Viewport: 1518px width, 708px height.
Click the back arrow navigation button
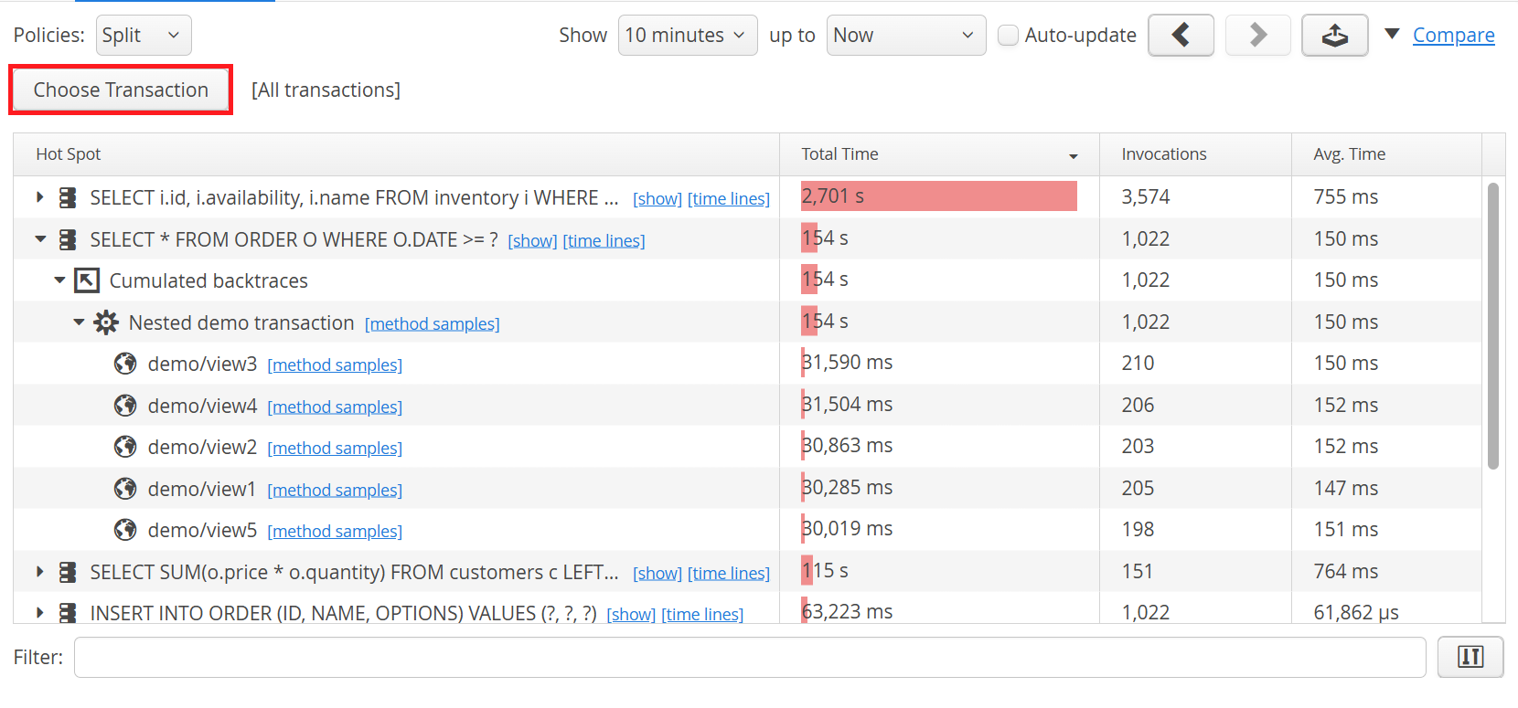1181,36
